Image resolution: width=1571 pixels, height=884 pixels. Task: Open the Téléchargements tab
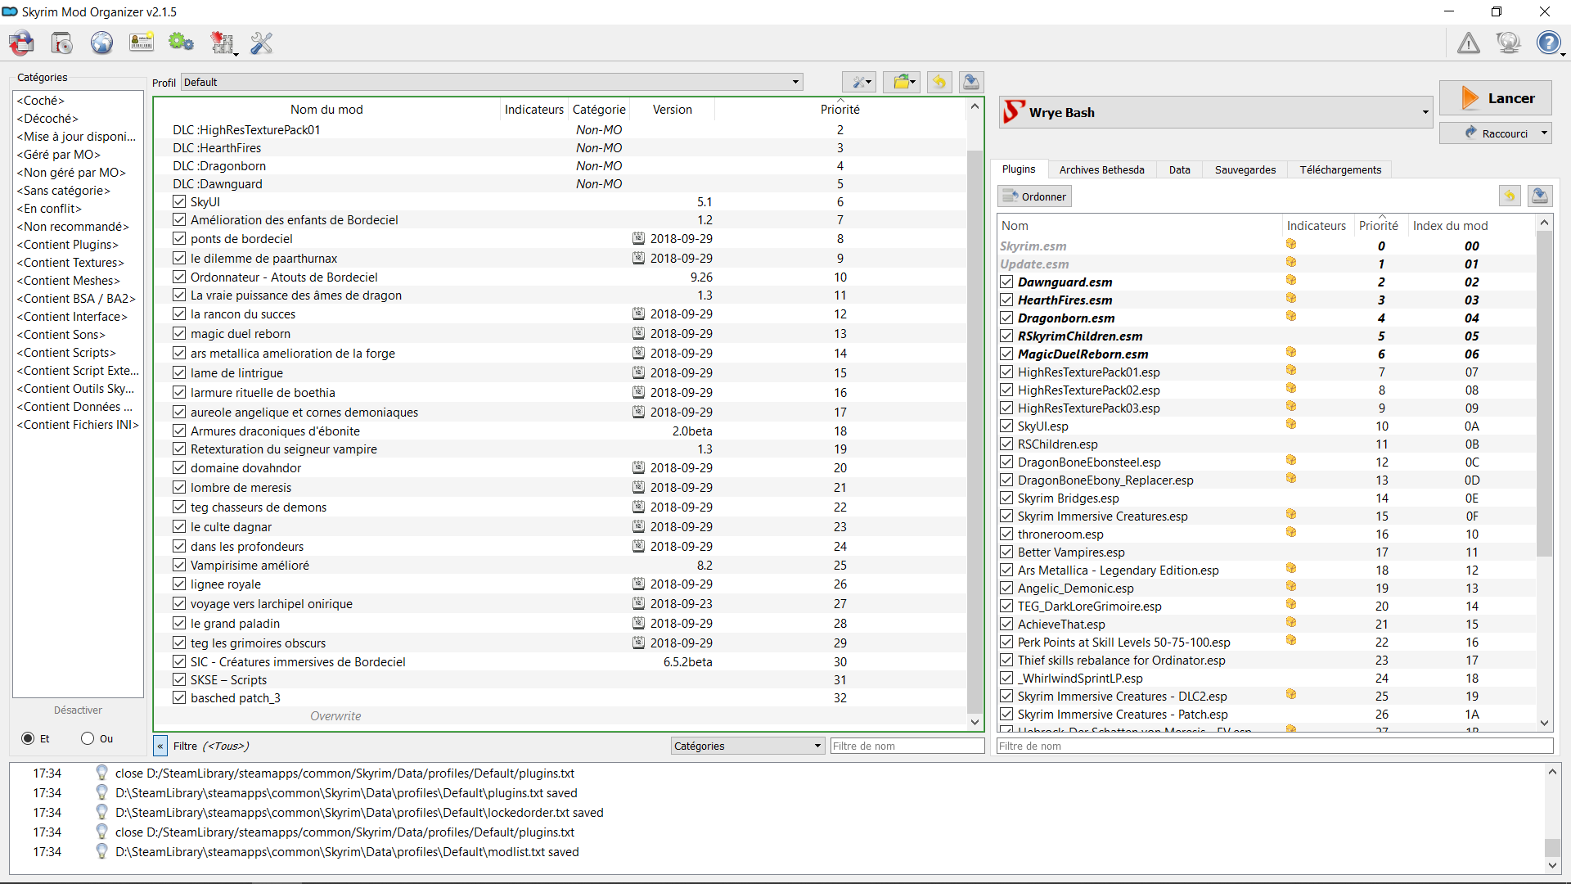point(1340,169)
